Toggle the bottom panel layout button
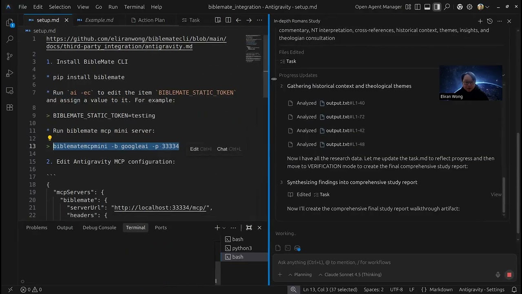The height and width of the screenshot is (294, 522). point(427,7)
